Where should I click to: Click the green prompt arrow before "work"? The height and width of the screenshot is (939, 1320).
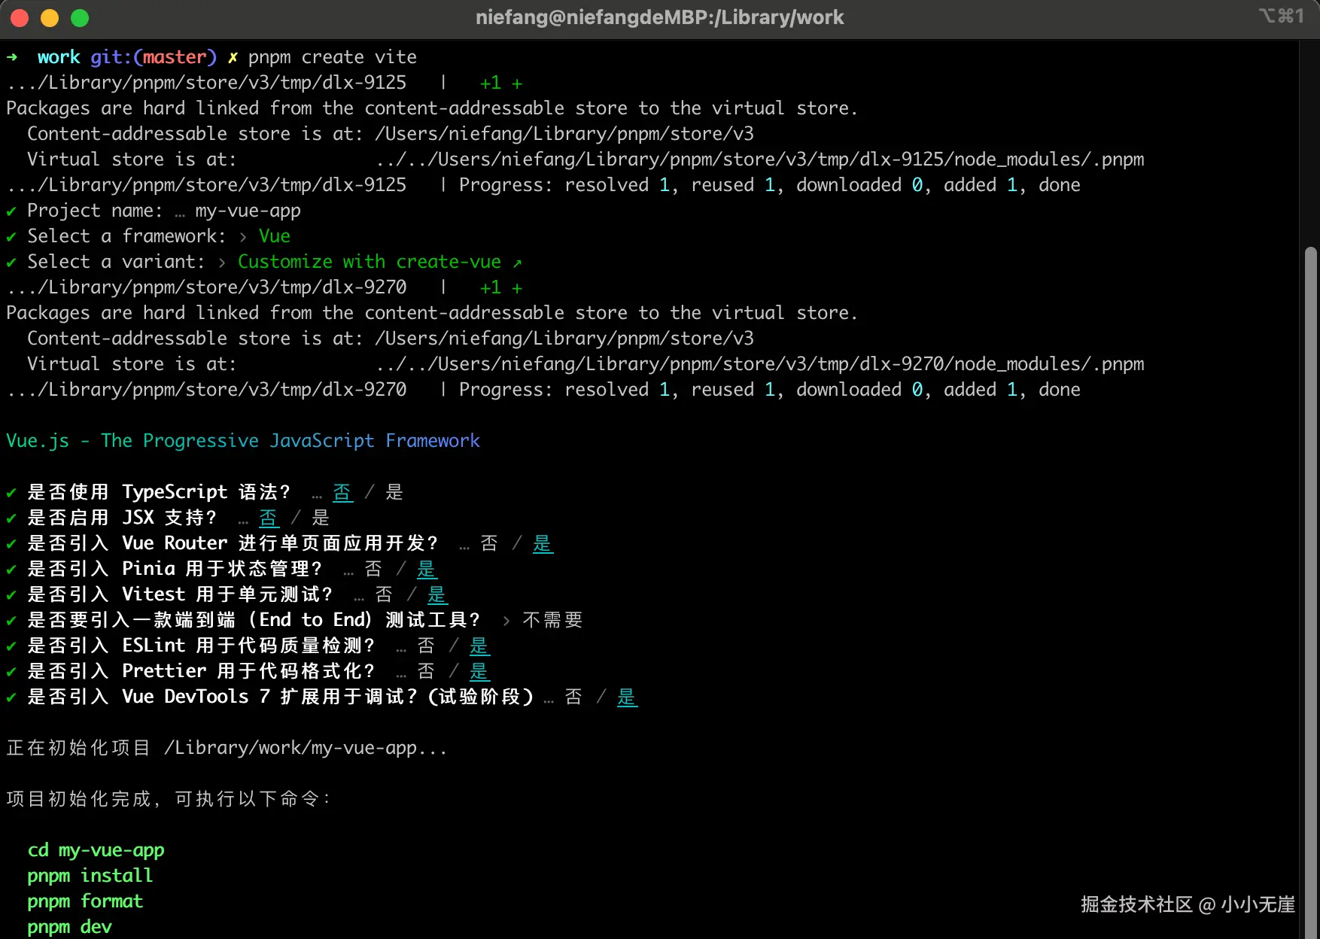click(12, 57)
